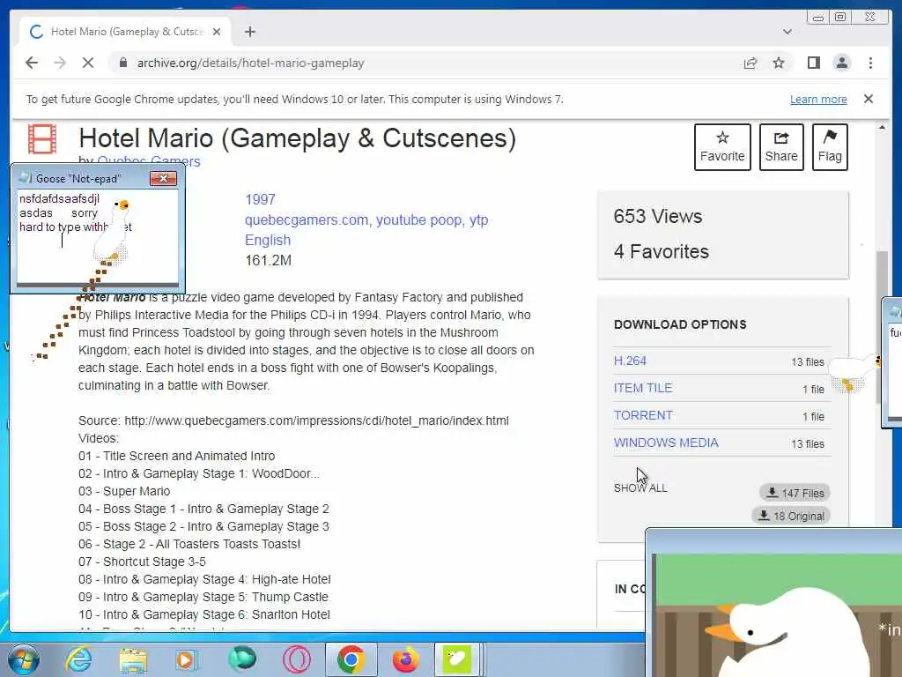Open the Windows Start orb

pos(24,659)
